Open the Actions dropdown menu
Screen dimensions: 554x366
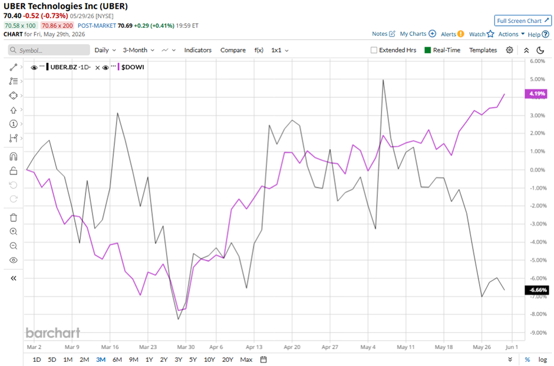coord(511,34)
